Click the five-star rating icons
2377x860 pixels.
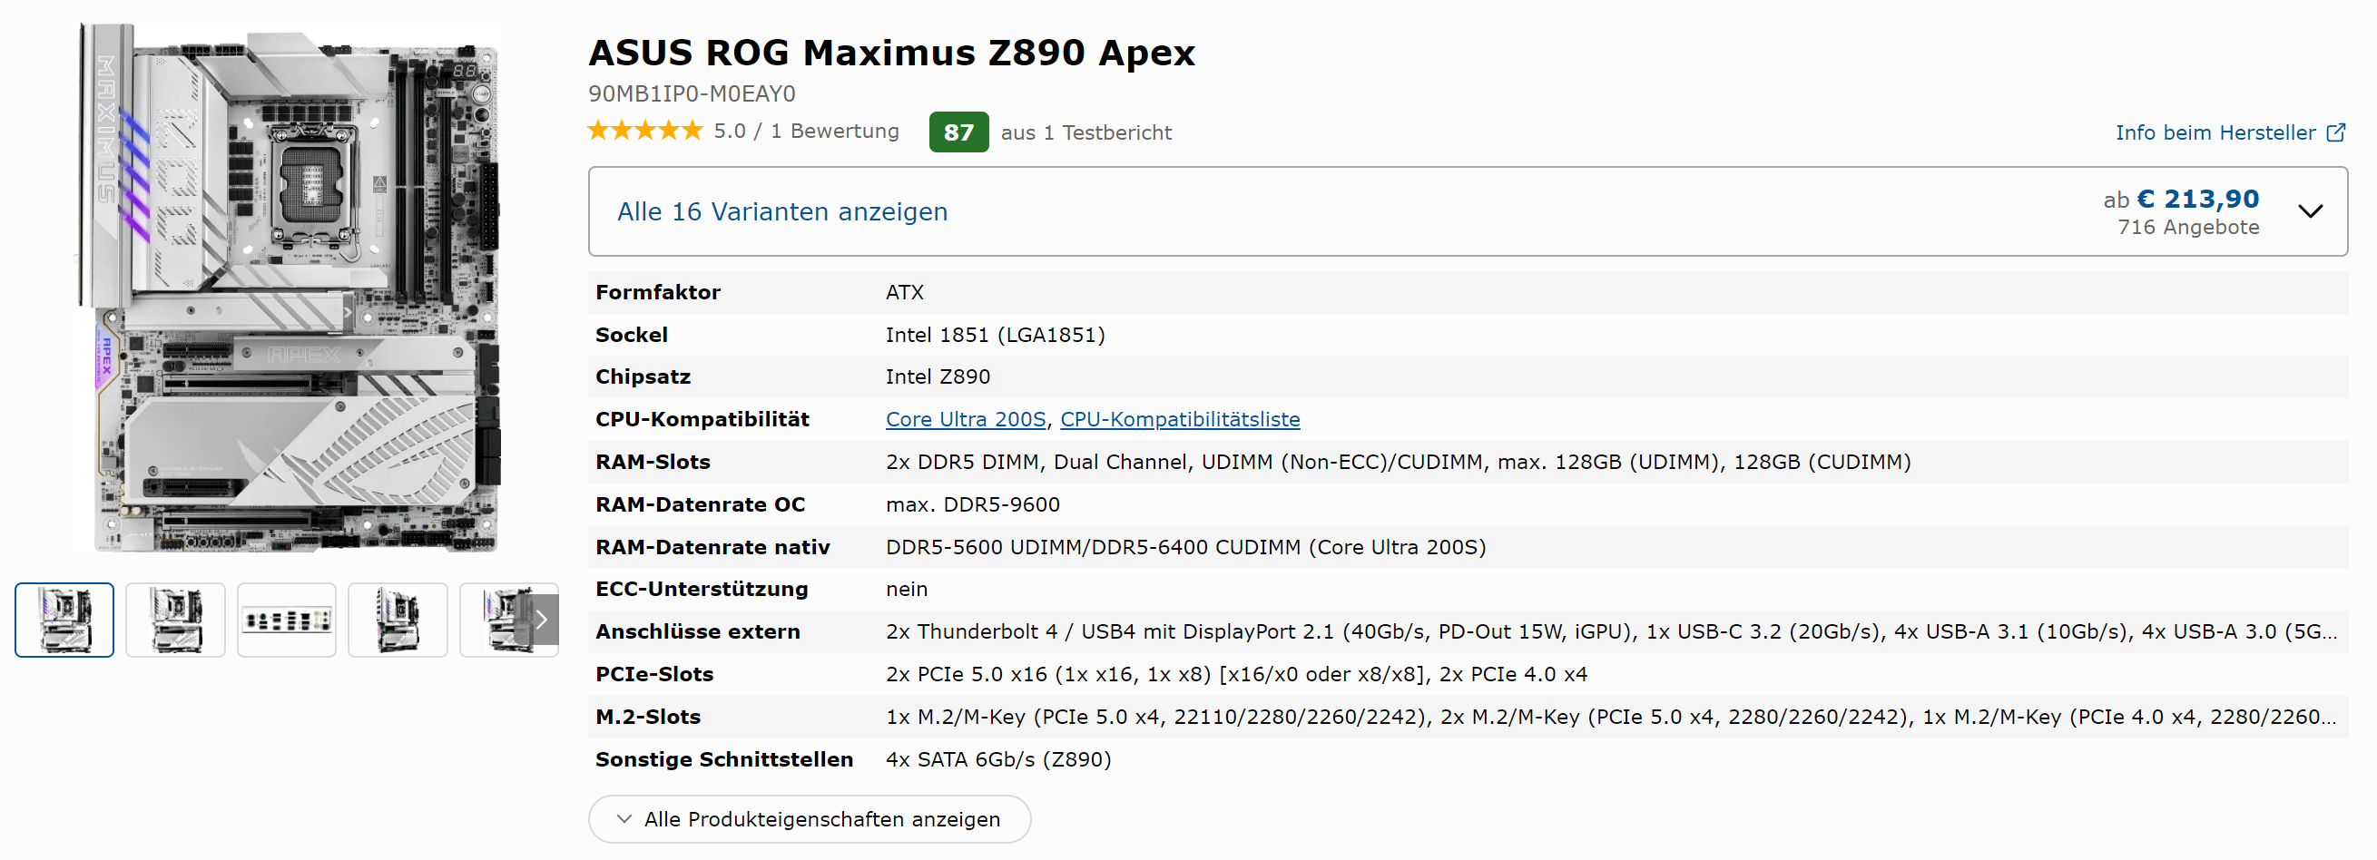coord(645,131)
